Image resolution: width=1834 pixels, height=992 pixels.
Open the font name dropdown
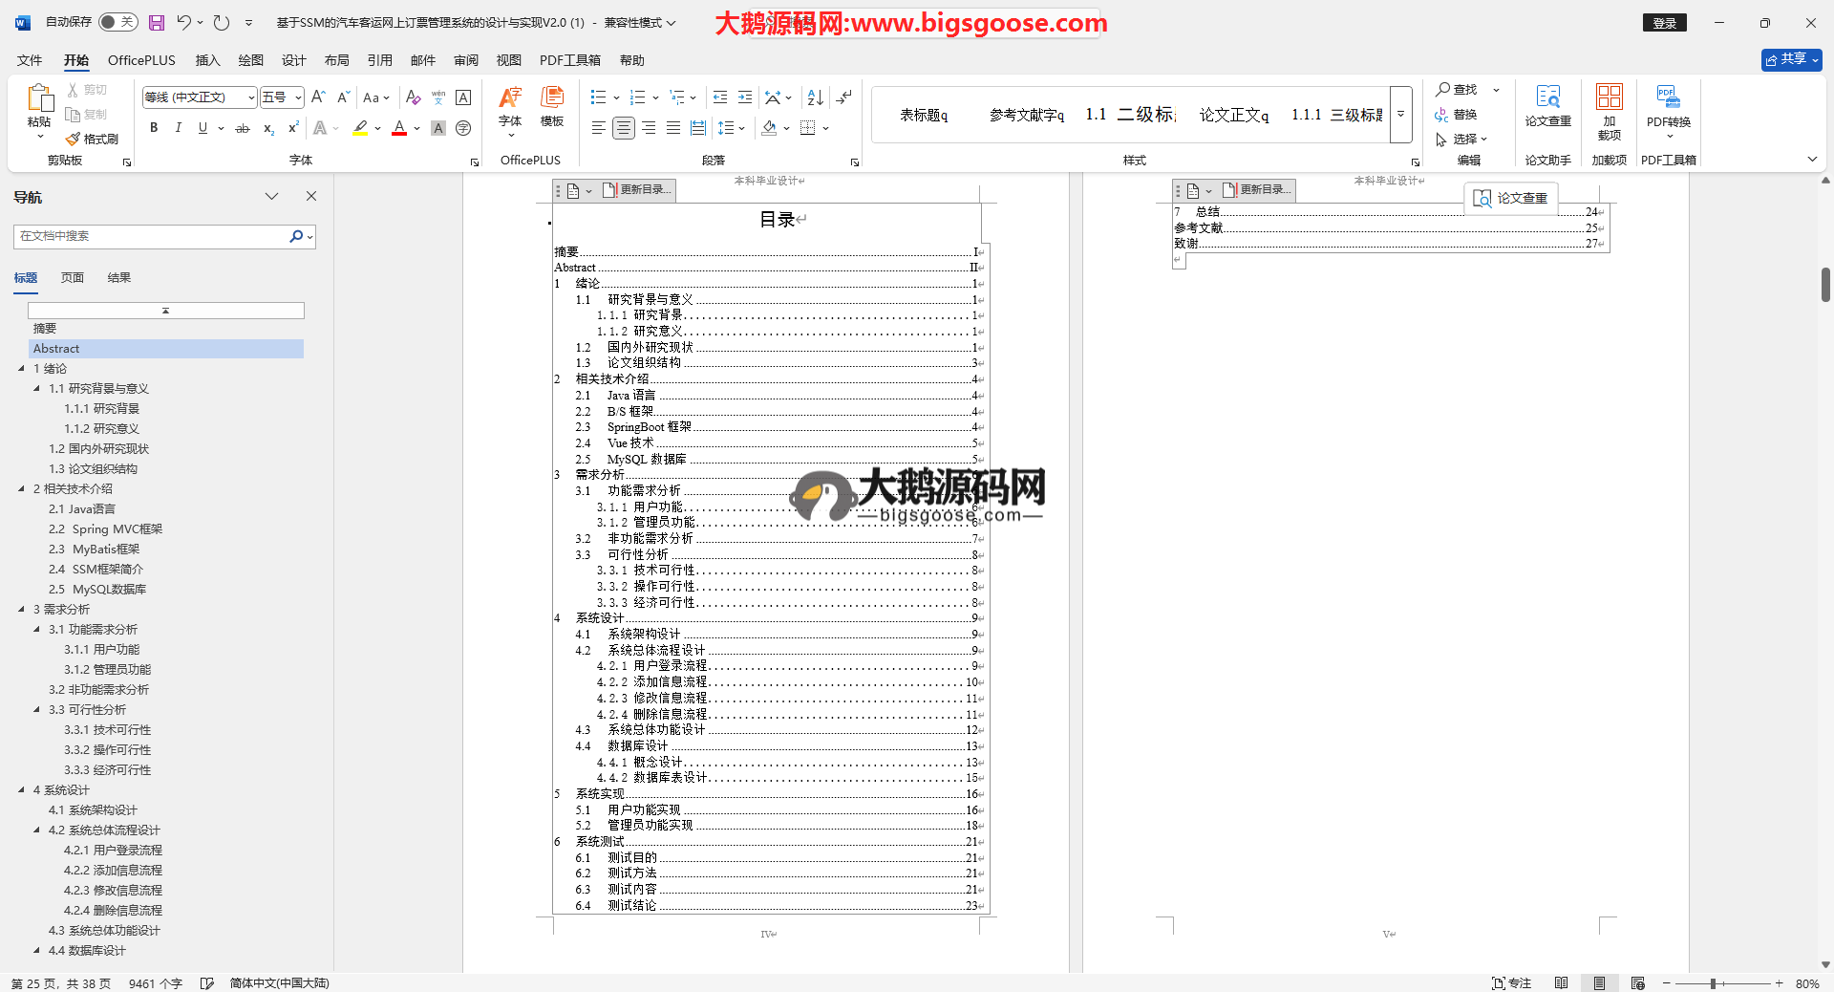point(251,97)
